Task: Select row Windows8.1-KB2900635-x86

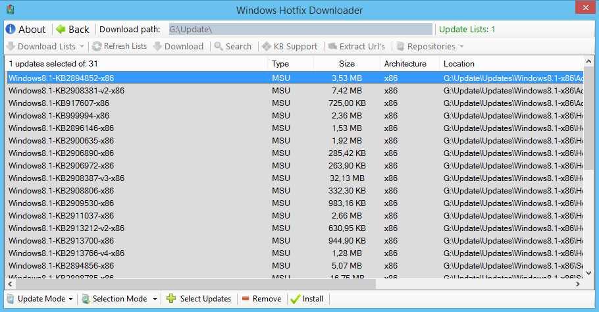Action: coord(295,141)
